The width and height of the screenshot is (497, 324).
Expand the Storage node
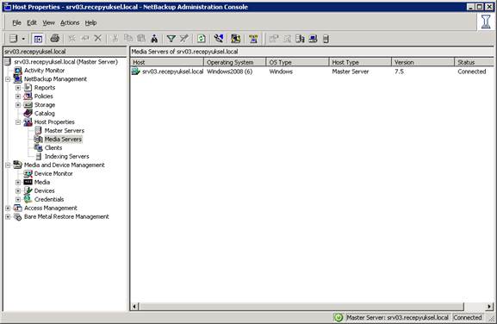[x=18, y=104]
